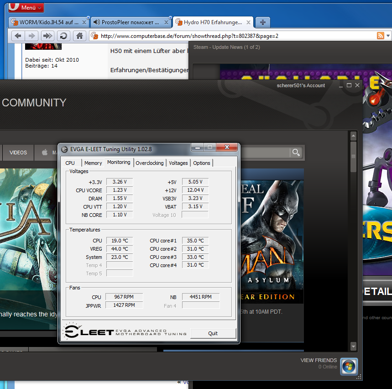This screenshot has width=392, height=389.
Task: Click the Apple Mac icon in Steam store
Action: [45, 152]
